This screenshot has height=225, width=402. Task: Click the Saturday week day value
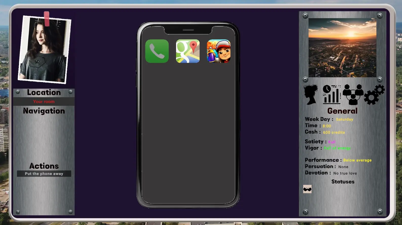pos(344,119)
